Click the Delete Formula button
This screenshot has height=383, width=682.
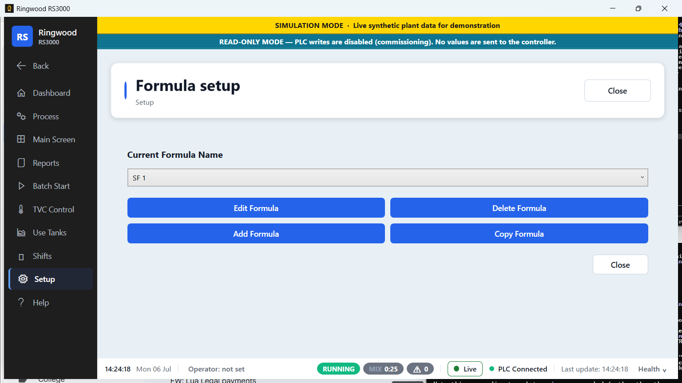[x=519, y=208]
